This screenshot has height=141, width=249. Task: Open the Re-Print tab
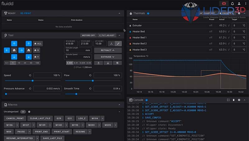coord(26,13)
